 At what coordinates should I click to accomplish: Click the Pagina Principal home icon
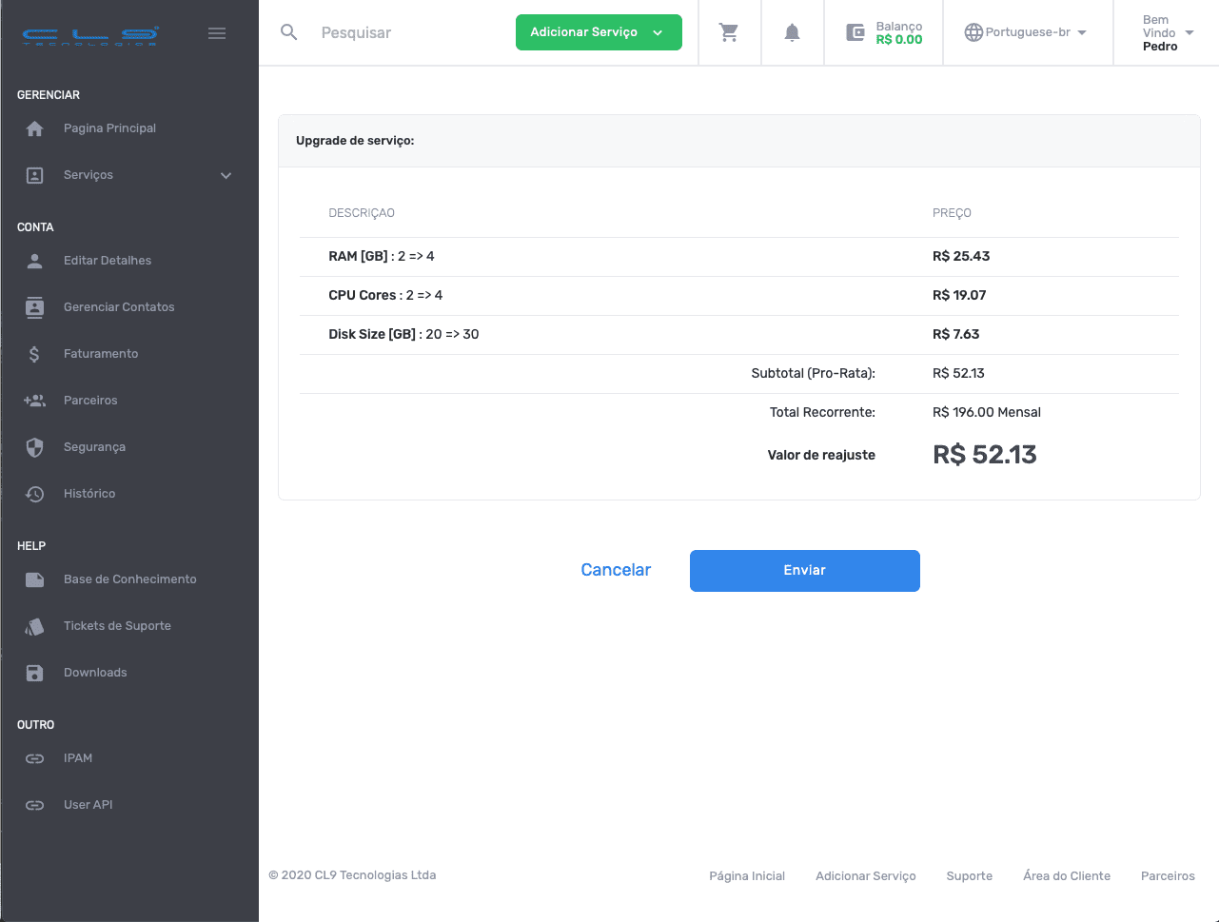(35, 128)
